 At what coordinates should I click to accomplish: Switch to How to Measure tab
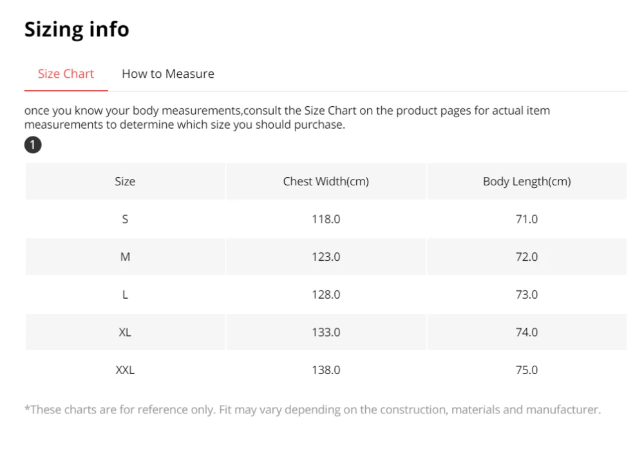tap(168, 74)
